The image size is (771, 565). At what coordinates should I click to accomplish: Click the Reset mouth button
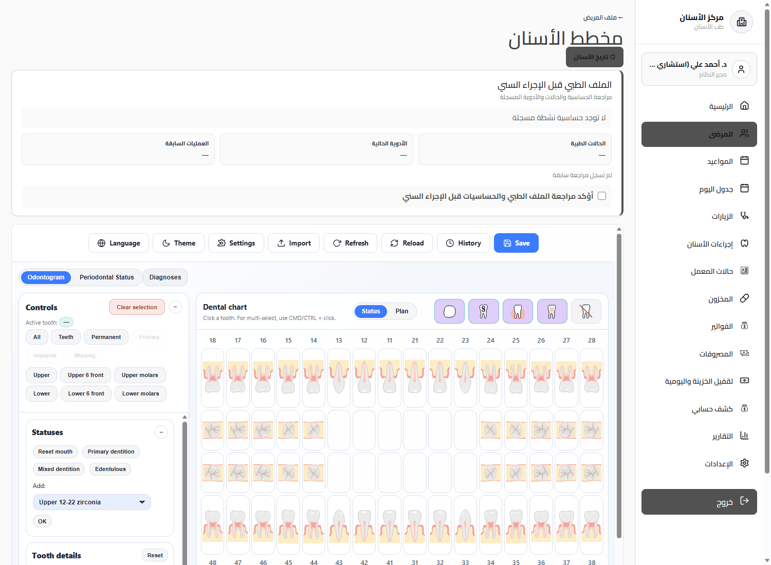click(56, 452)
